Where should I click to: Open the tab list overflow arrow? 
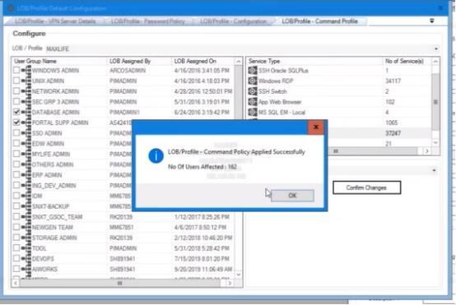click(x=432, y=21)
